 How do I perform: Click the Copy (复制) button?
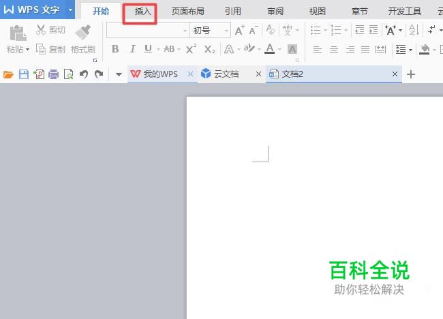tap(50, 50)
